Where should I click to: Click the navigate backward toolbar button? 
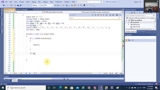4,5
